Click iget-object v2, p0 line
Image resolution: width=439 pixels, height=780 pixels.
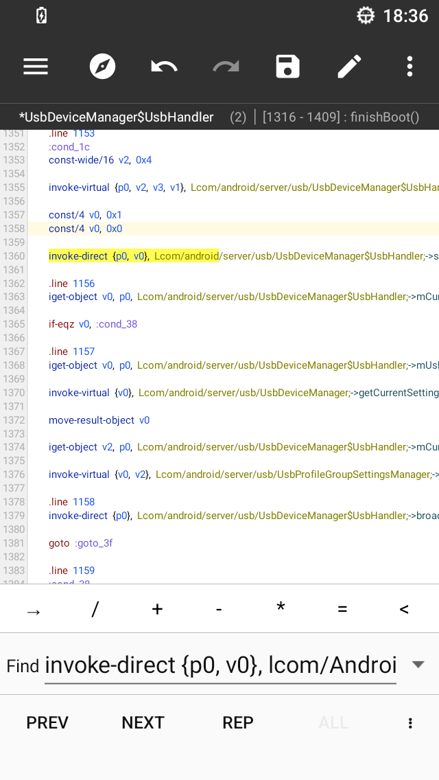tap(244, 447)
